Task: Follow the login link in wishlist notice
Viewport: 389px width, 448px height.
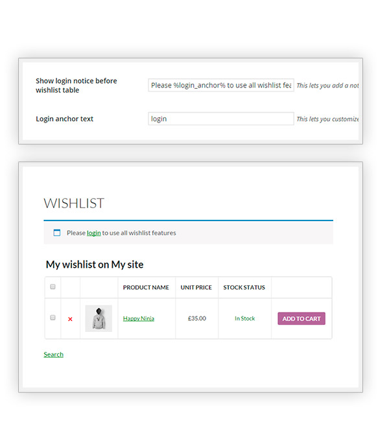Action: pyautogui.click(x=93, y=233)
